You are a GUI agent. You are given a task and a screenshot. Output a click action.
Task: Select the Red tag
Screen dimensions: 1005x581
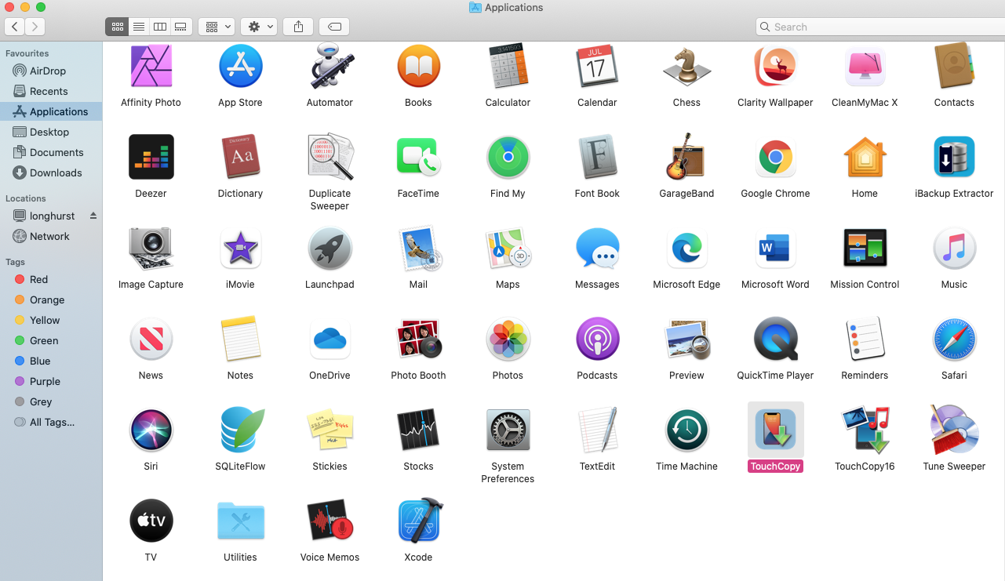51,279
